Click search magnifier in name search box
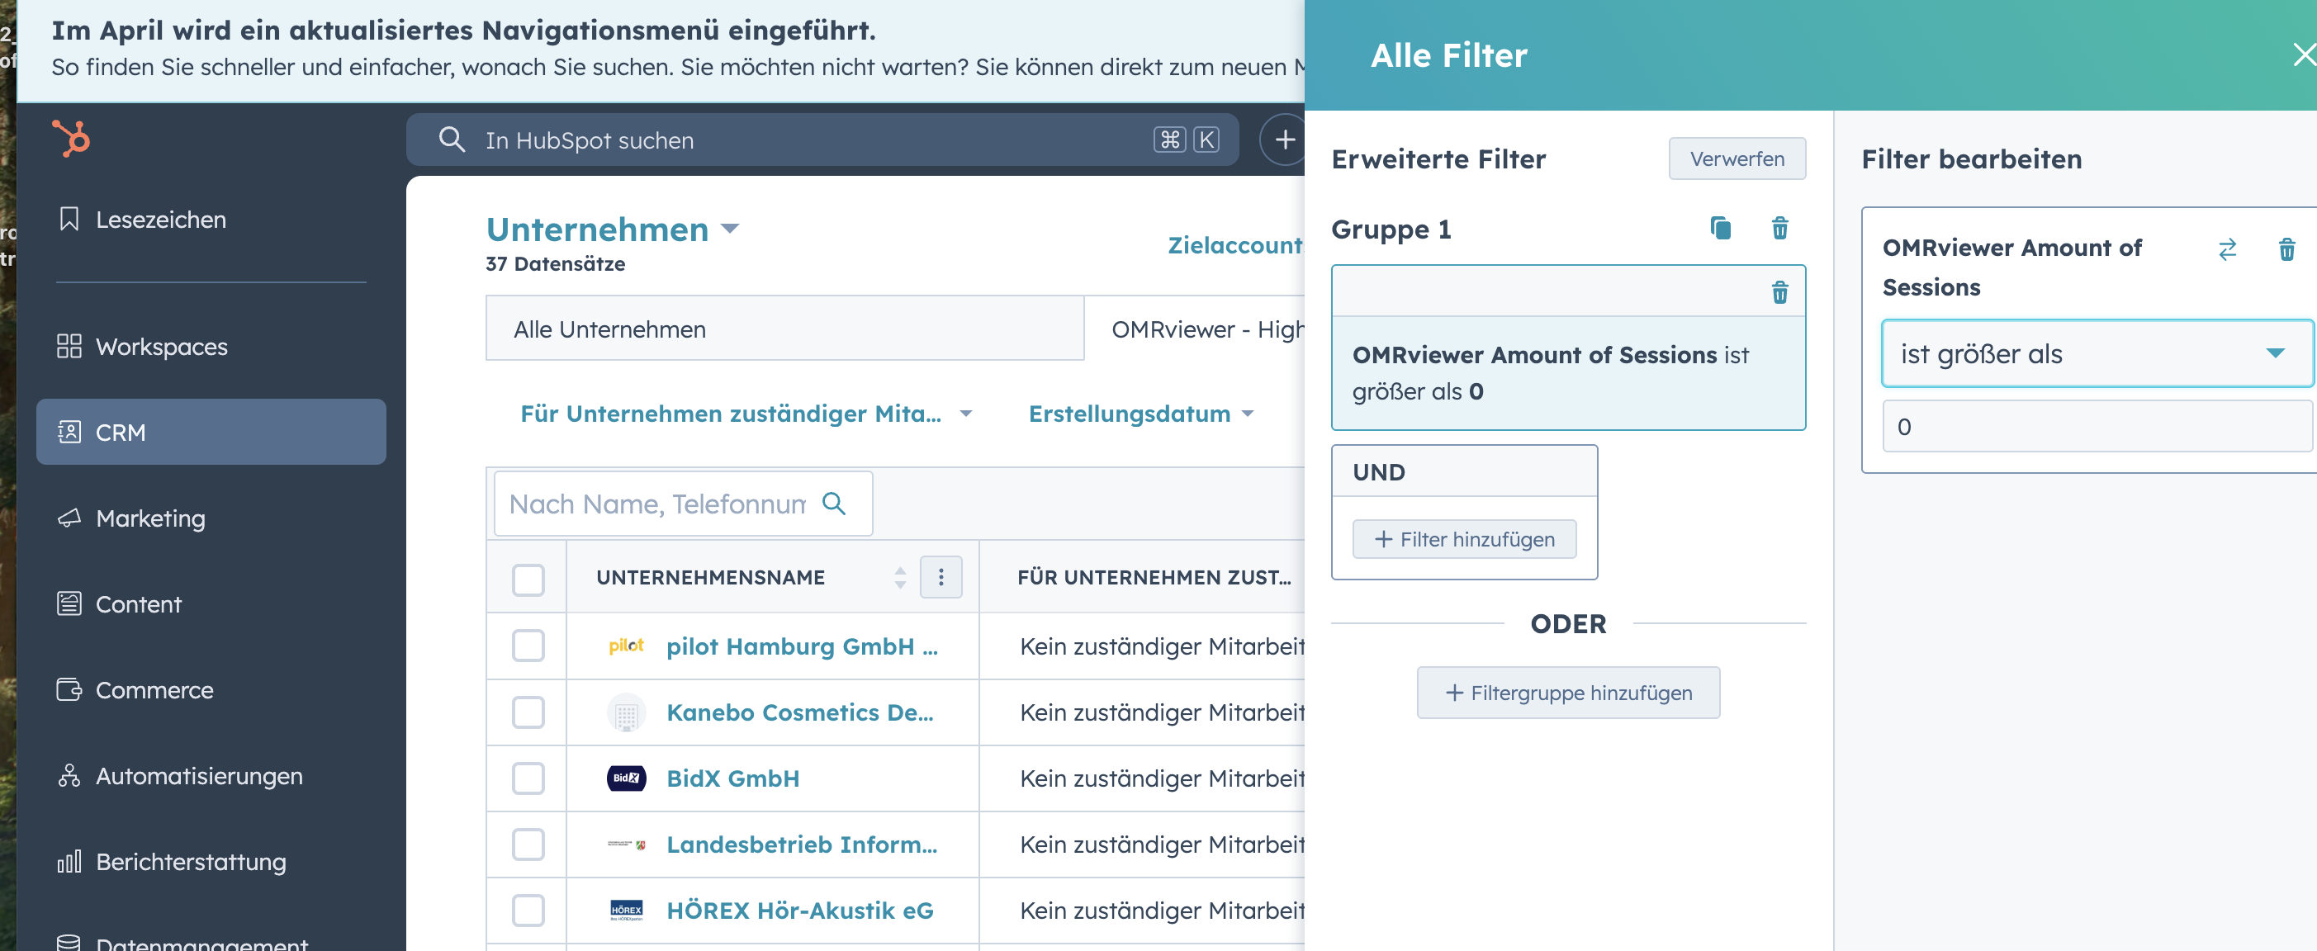The width and height of the screenshot is (2317, 951). tap(834, 504)
